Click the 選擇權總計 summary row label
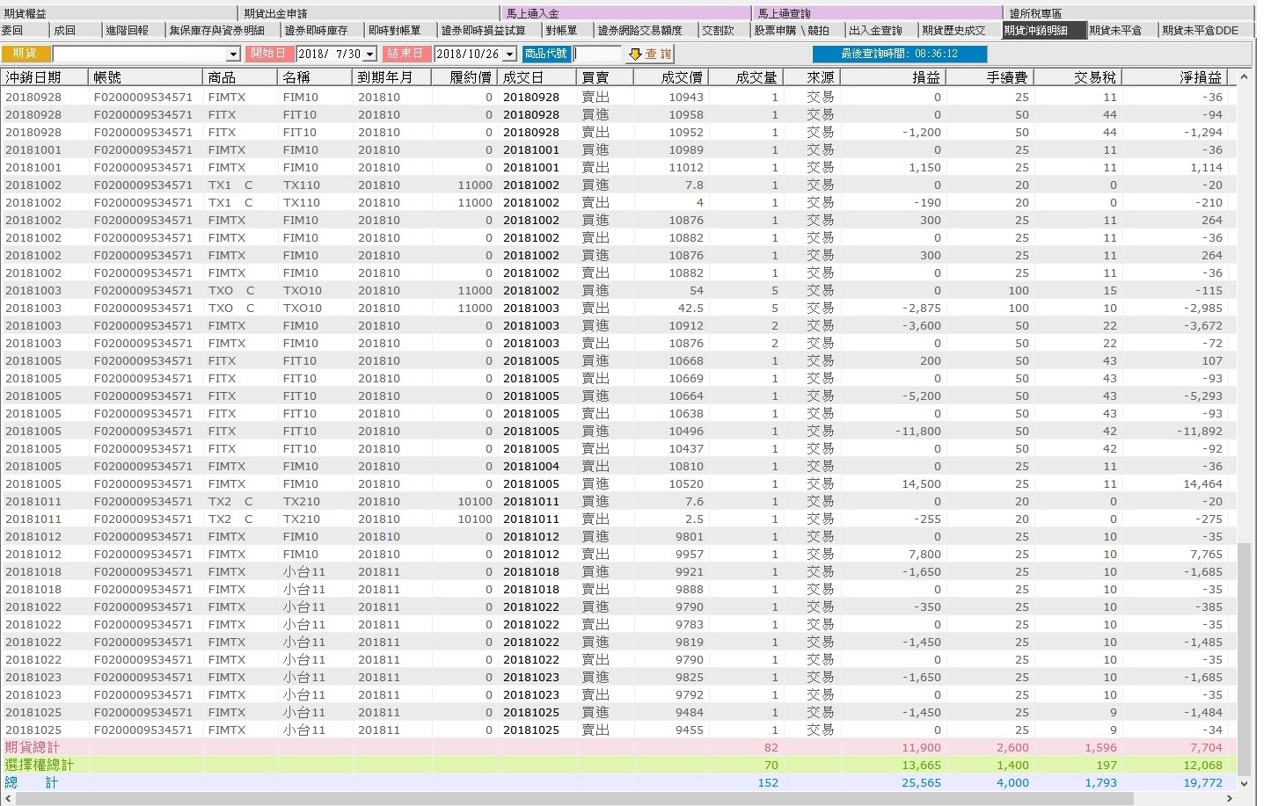Viewport: 1271px width, 806px height. (x=40, y=766)
